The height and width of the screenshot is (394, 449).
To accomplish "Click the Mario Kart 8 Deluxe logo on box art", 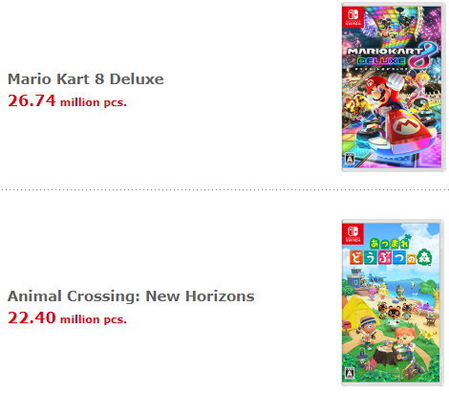I will coord(393,57).
